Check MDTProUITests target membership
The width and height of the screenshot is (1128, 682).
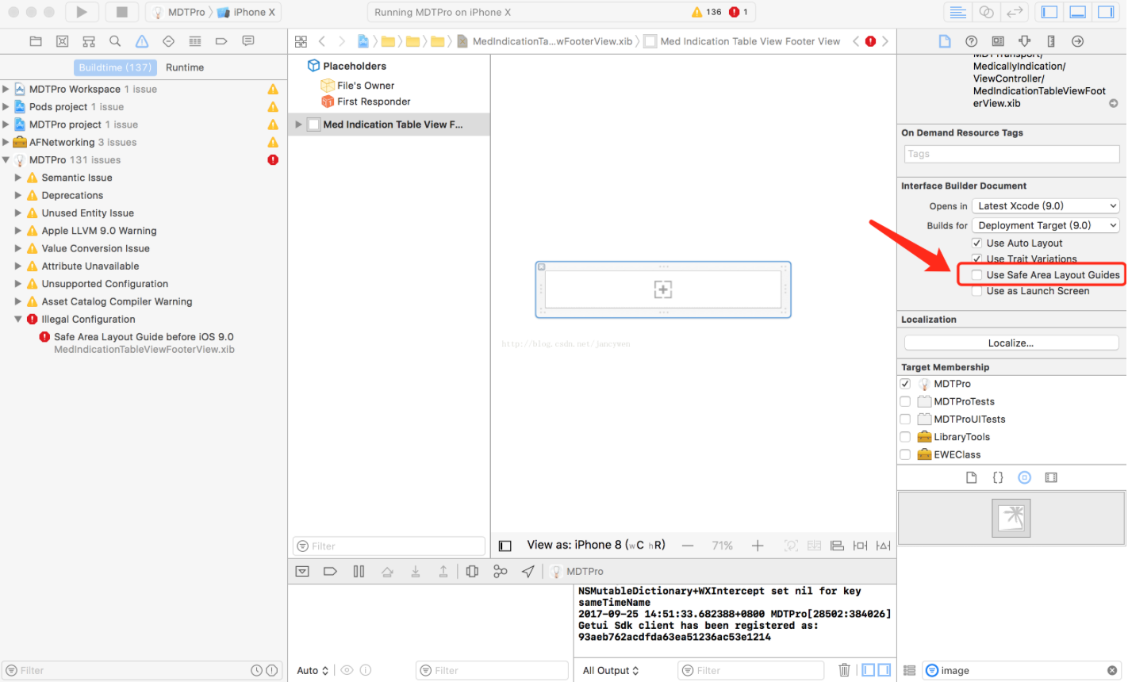[905, 419]
